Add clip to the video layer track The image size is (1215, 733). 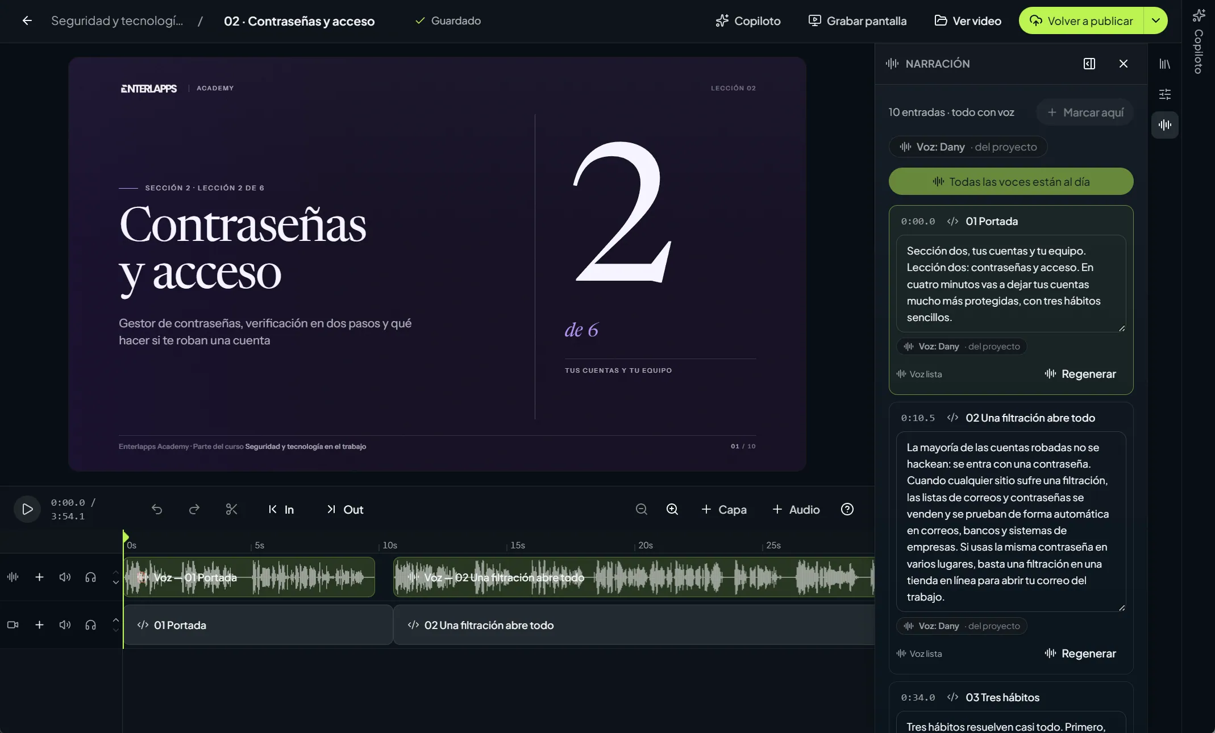point(39,625)
